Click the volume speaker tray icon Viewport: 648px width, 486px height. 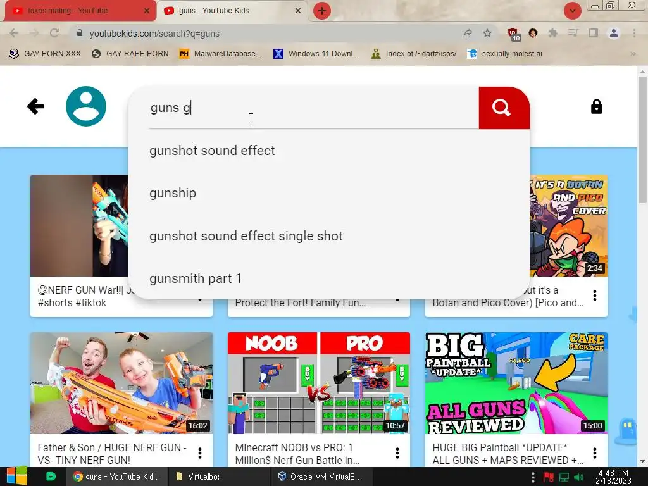tap(578, 477)
